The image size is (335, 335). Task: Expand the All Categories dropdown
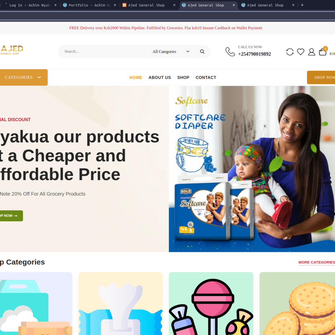(x=171, y=51)
